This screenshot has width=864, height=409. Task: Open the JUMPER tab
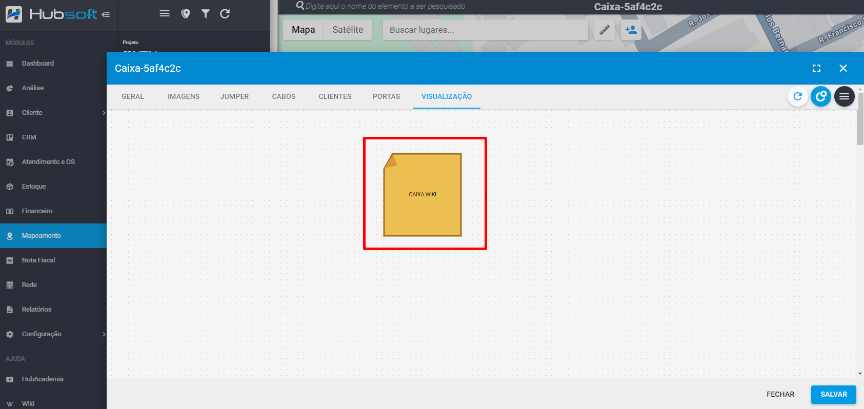[x=234, y=96]
